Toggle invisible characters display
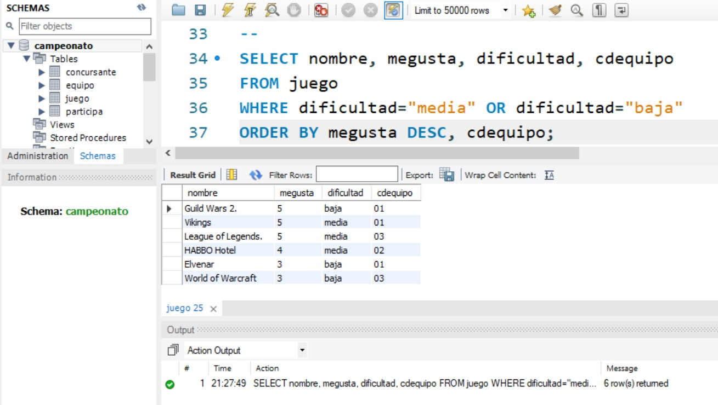This screenshot has height=405, width=718. pyautogui.click(x=599, y=10)
